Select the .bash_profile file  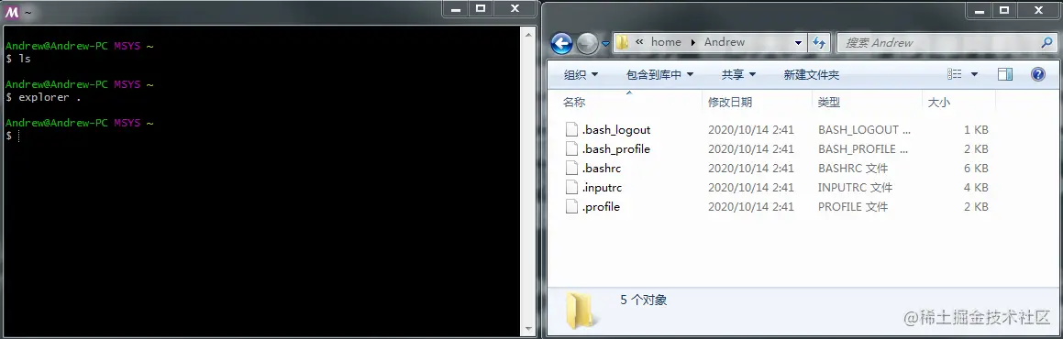(x=615, y=148)
